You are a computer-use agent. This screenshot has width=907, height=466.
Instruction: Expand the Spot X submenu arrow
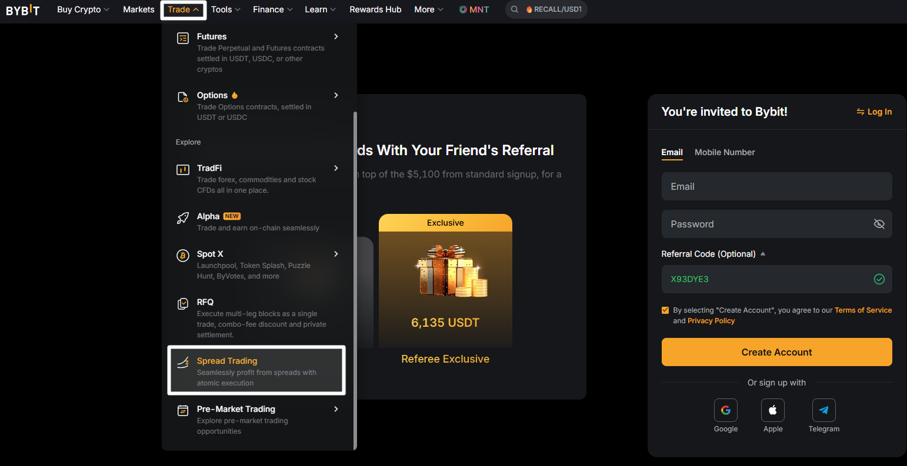336,254
